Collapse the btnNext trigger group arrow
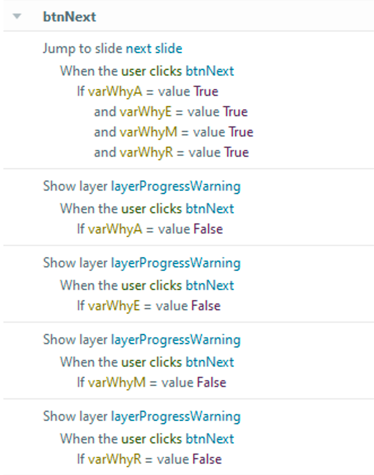The image size is (374, 475). tap(17, 16)
